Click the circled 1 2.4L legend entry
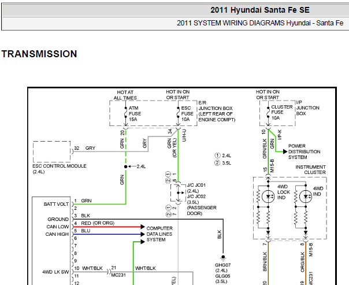Viewport: 349px width, 285px height. coord(223,156)
